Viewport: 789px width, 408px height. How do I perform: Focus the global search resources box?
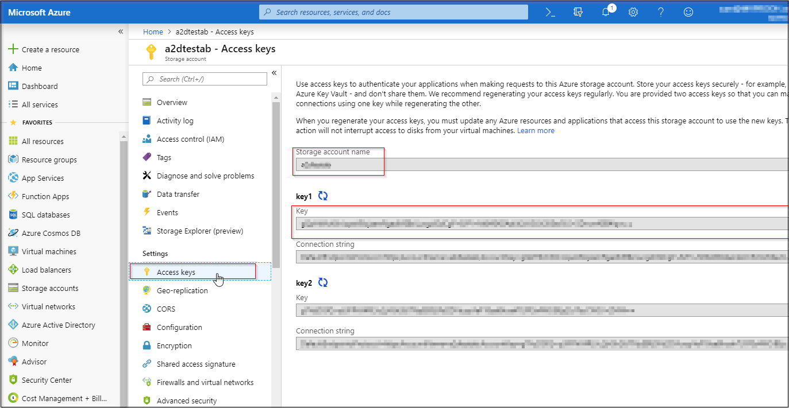(x=394, y=12)
